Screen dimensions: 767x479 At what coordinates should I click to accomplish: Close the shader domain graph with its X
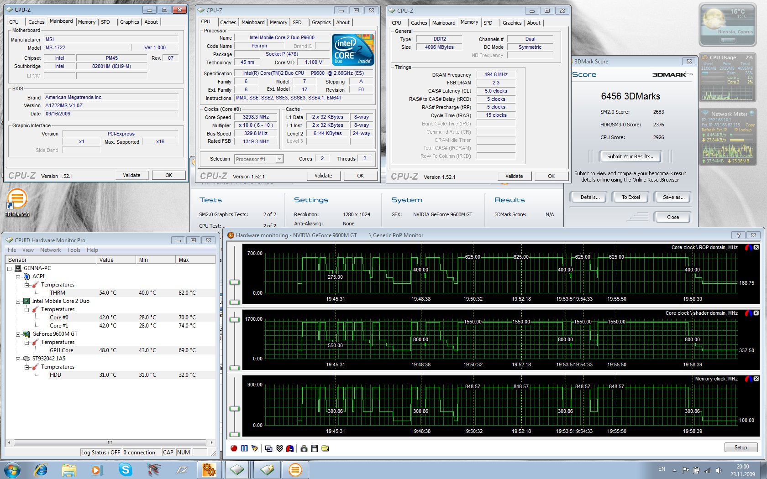[x=756, y=313]
